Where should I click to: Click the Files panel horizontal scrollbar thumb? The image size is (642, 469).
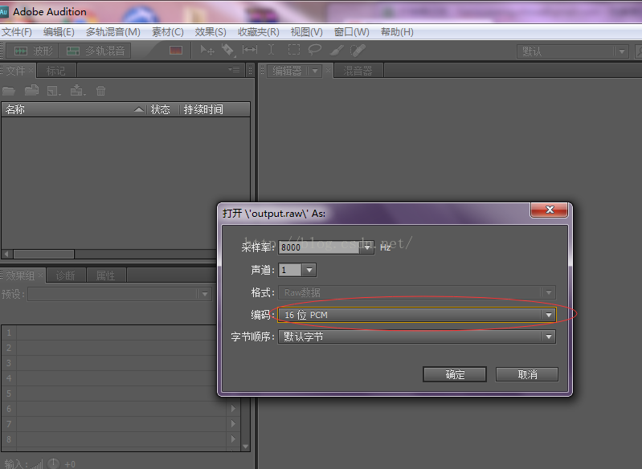[x=44, y=254]
